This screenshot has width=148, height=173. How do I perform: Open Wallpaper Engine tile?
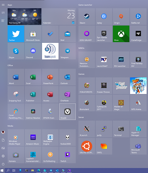coord(50,137)
